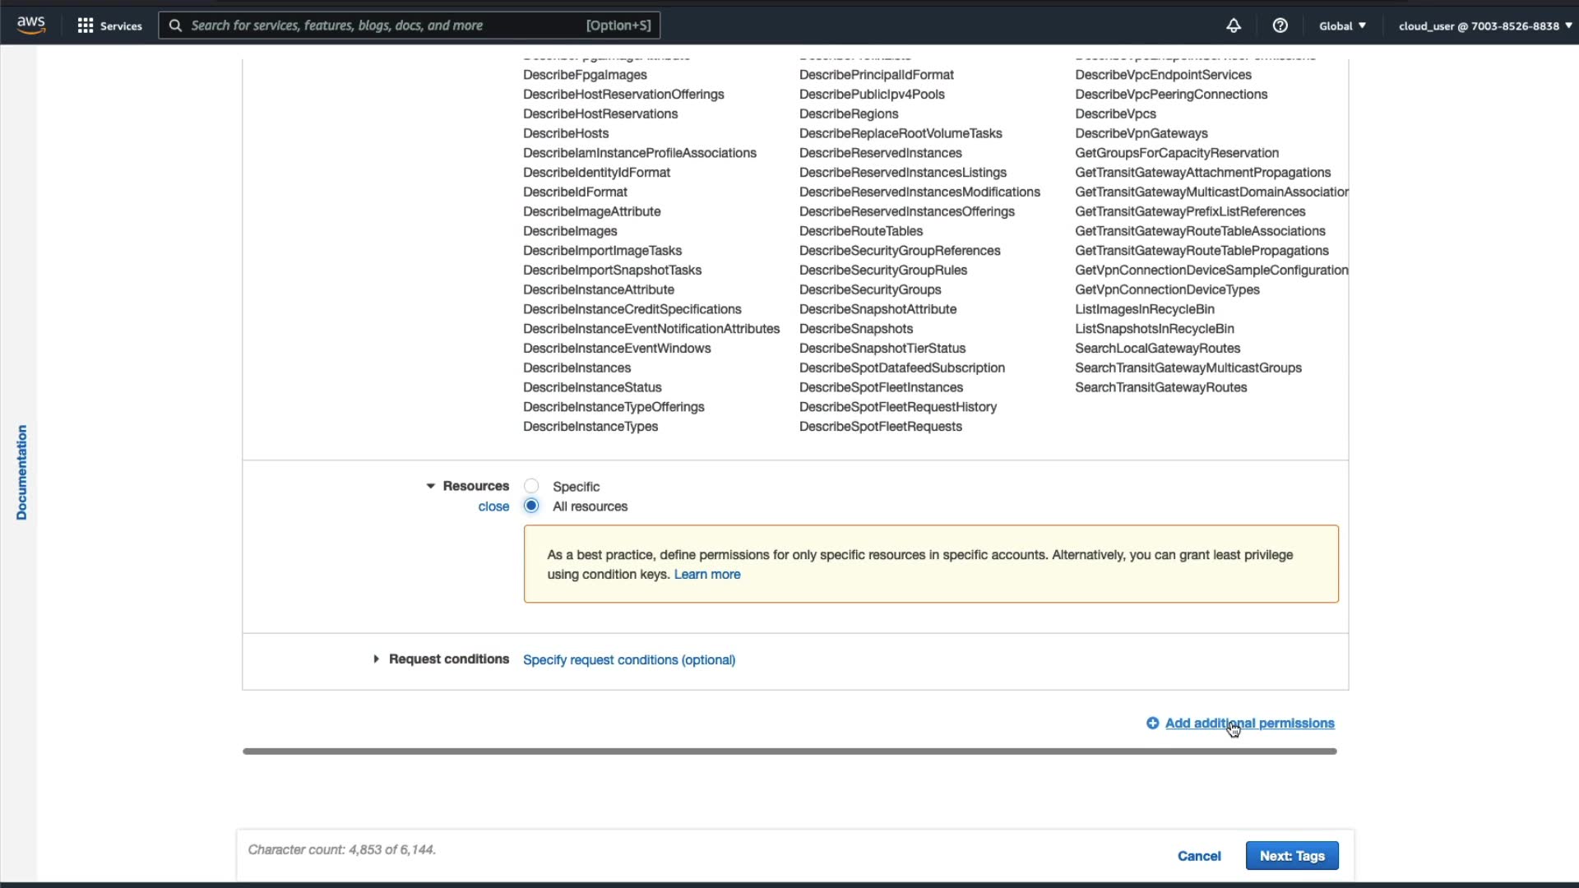Click the search magnifier icon
The width and height of the screenshot is (1579, 888).
tap(175, 25)
